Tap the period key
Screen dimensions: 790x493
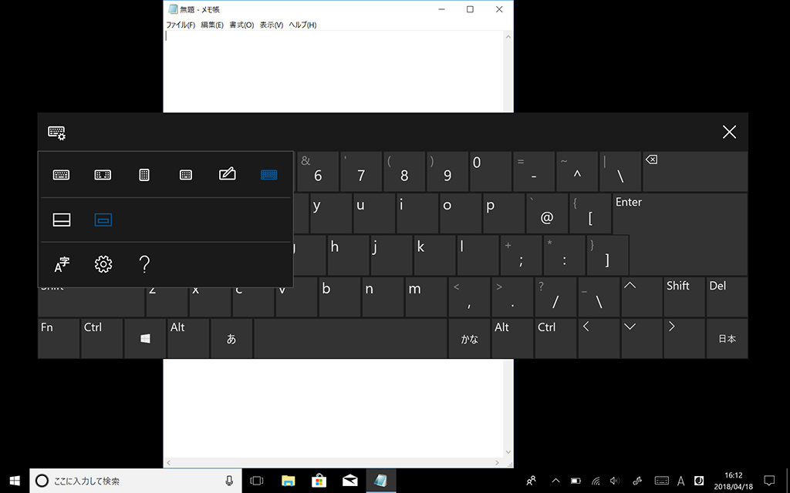point(512,297)
